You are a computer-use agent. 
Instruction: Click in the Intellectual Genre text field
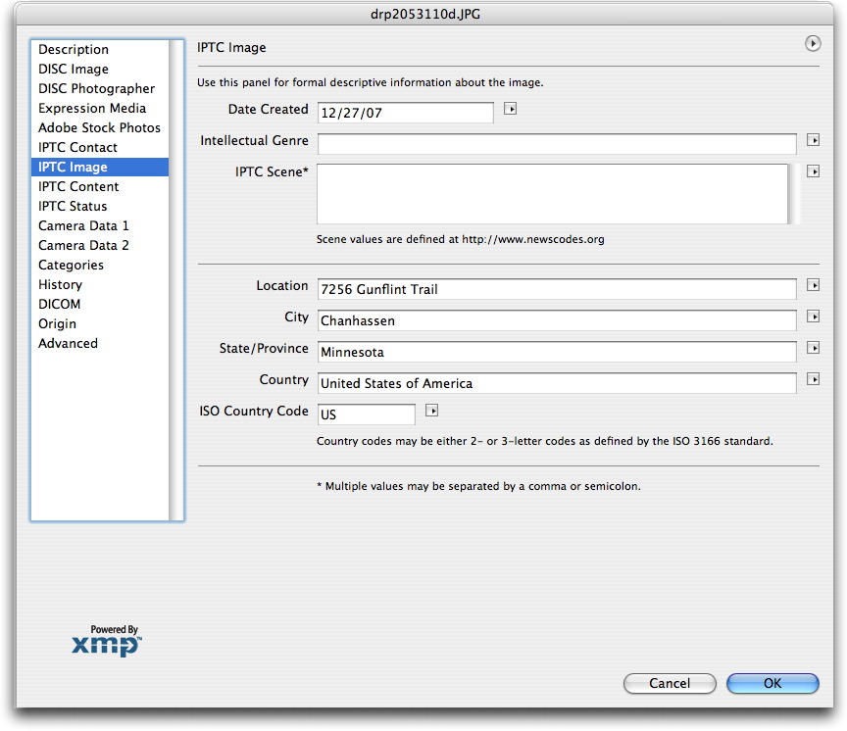[x=556, y=144]
